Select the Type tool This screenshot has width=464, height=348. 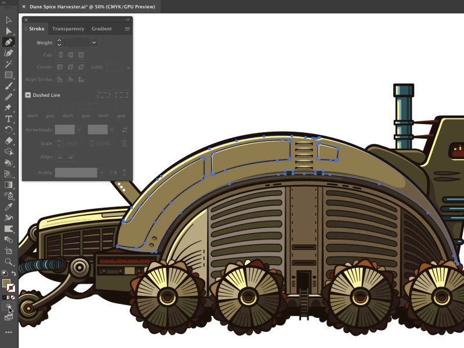point(8,119)
